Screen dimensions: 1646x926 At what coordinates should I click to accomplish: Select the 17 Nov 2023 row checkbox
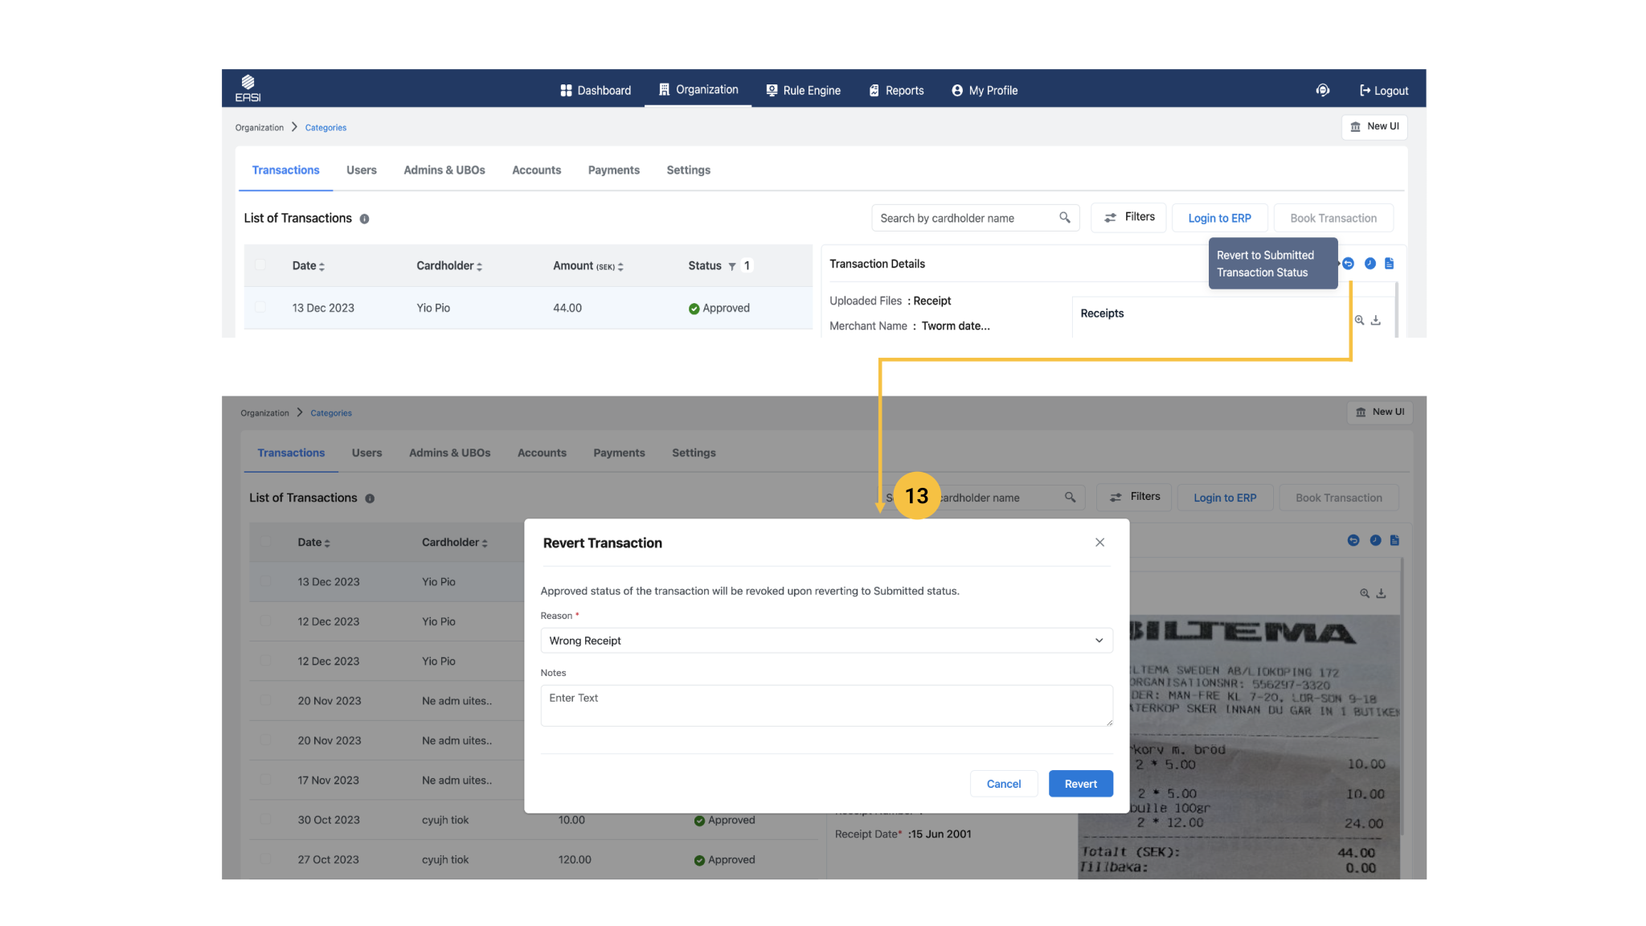266,780
